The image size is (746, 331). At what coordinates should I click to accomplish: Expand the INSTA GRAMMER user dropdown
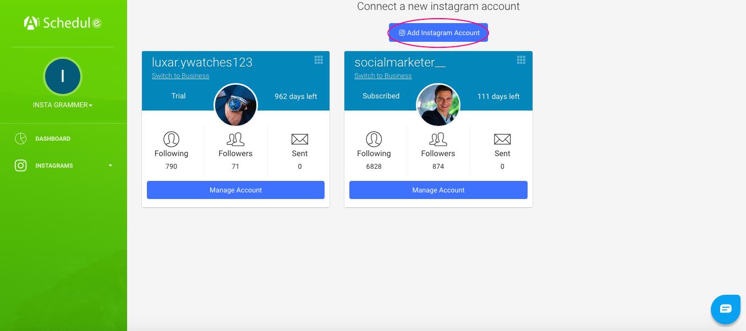pyautogui.click(x=63, y=105)
